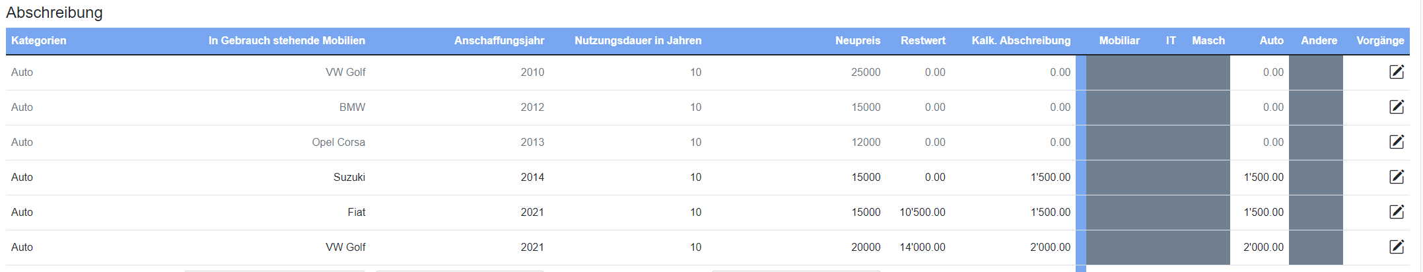Select the Suzuki name cell
This screenshot has height=272, width=1423.
(x=349, y=177)
